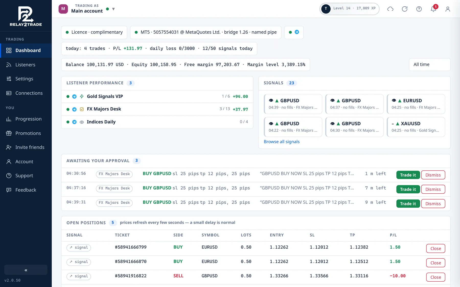
Task: Close position ticket #58941666799
Action: 436,248
